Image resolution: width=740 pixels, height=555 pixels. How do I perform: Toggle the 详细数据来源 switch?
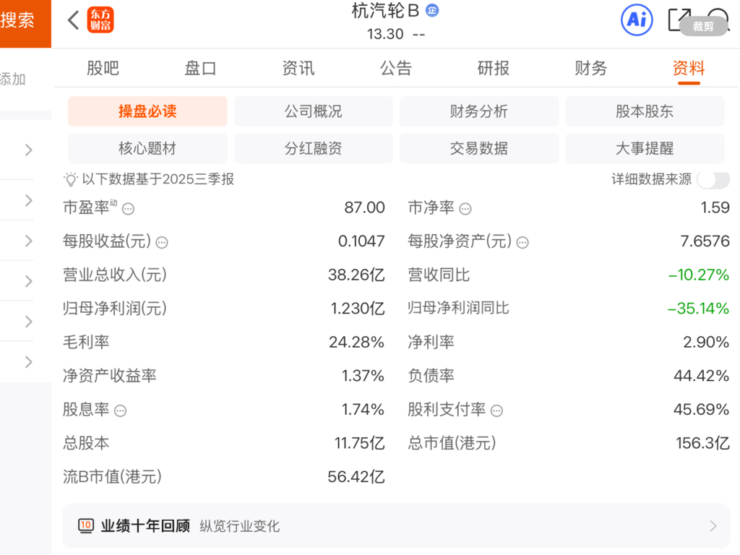(x=713, y=180)
